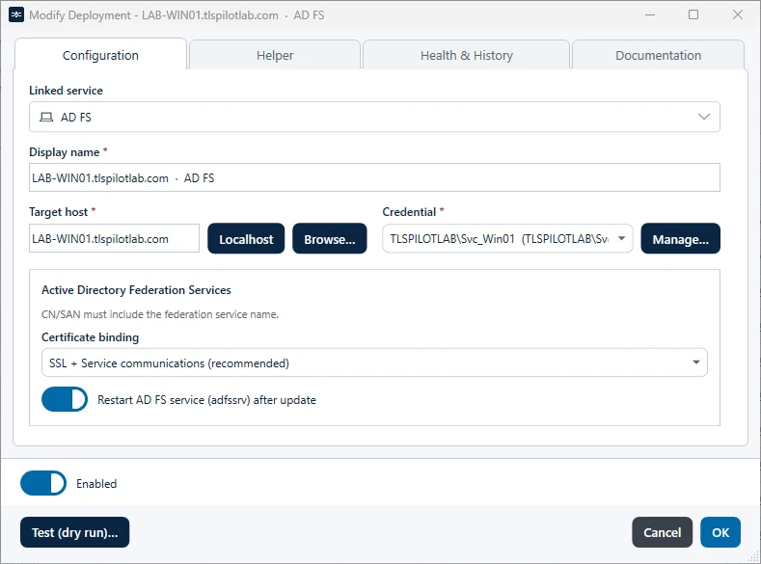Toggle Restart AD FS service after update
This screenshot has width=761, height=564.
65,399
